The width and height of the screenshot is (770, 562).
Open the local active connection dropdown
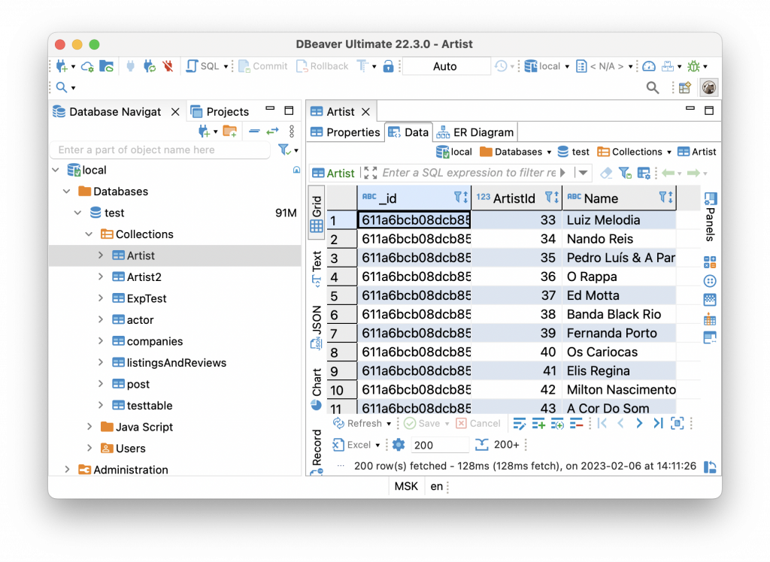(x=547, y=66)
